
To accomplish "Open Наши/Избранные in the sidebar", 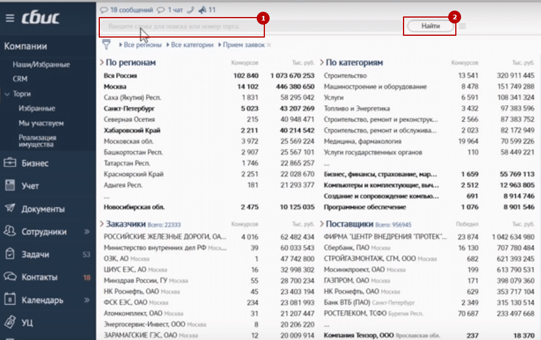I will pos(41,65).
